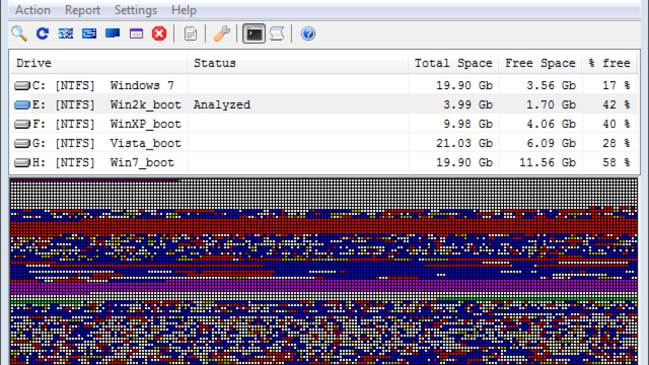This screenshot has width=649, height=365.
Task: Select the C: Windows 7 drive row
Action: click(97, 85)
